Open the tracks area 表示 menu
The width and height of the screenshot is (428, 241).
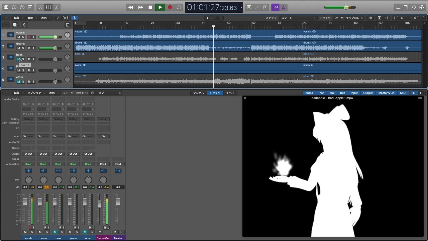(46, 18)
